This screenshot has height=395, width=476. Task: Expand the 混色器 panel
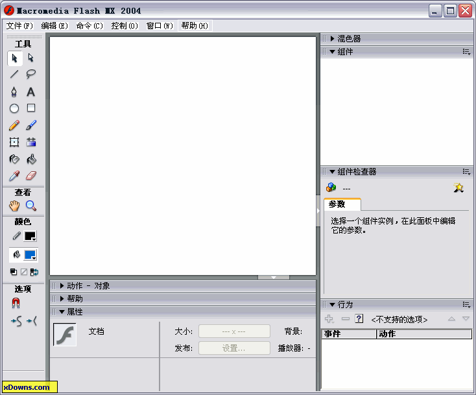pyautogui.click(x=332, y=38)
